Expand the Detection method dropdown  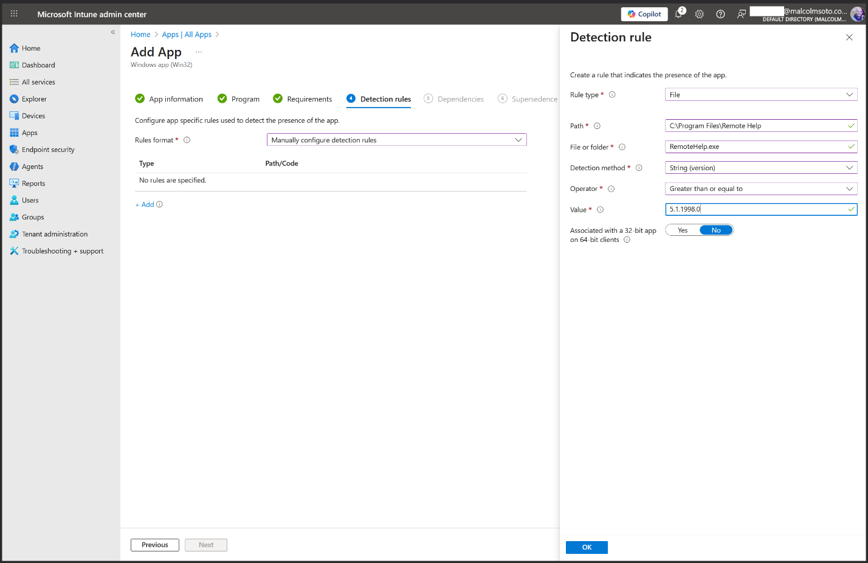(761, 168)
